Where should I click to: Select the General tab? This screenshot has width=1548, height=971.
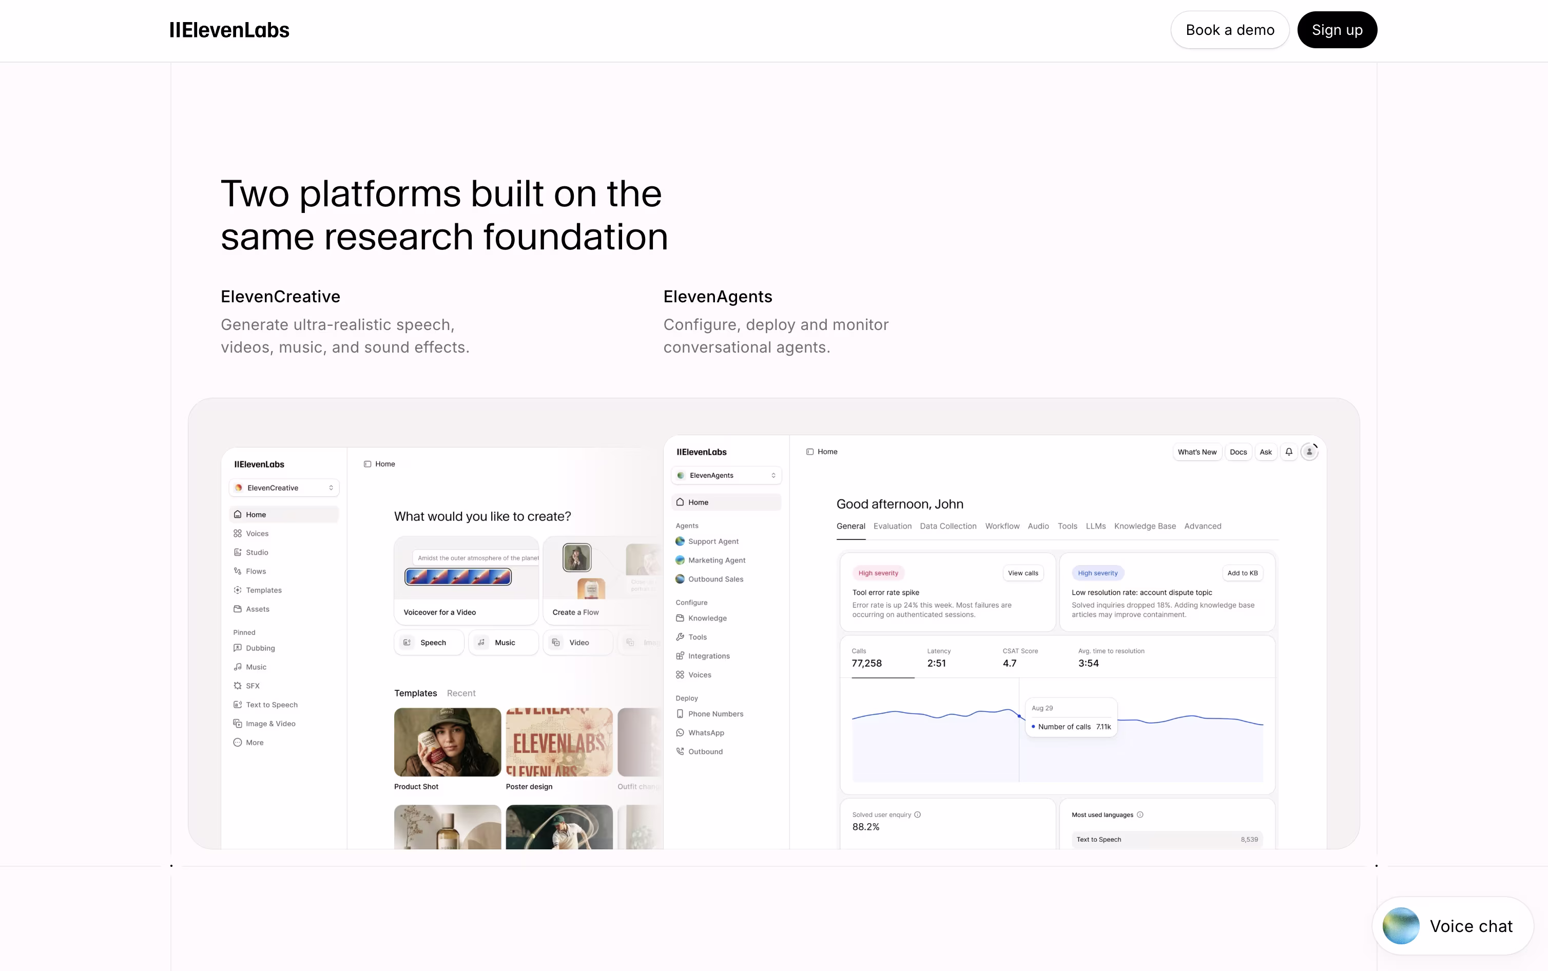click(x=850, y=526)
